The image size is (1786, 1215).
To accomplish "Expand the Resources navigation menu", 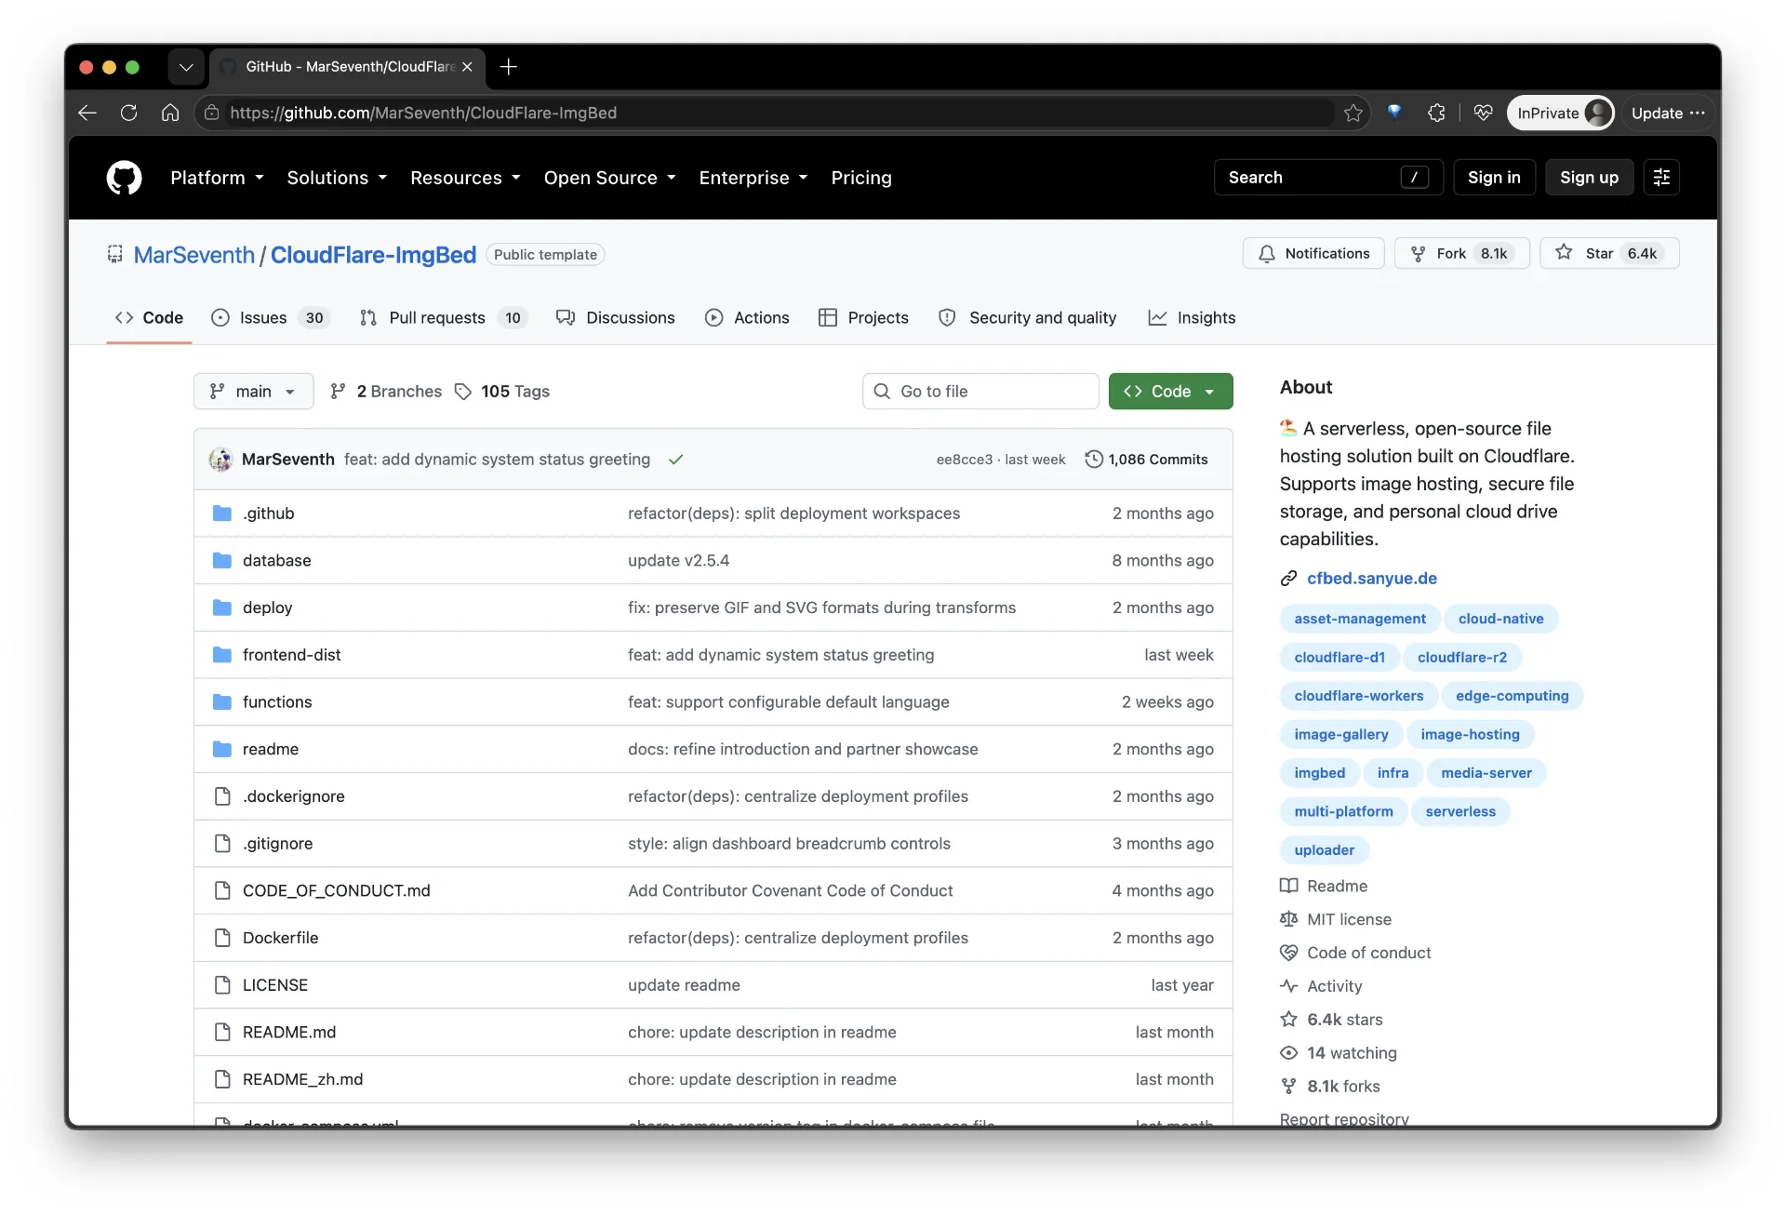I will pyautogui.click(x=465, y=178).
